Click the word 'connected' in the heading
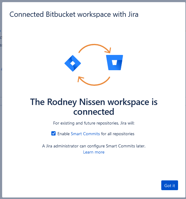Viewport: 186px width, 199px height. [94, 112]
